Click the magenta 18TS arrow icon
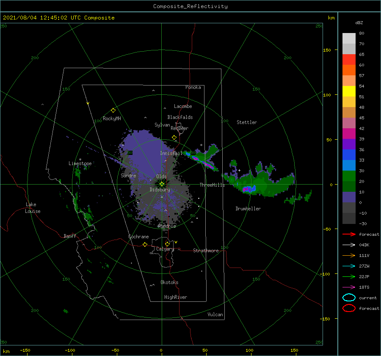This screenshot has width=381, height=356. pyautogui.click(x=349, y=287)
